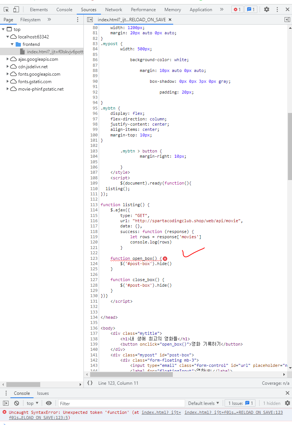Viewport: 292px width, 425px height.
Task: Expand fonts.googleapis.com node
Action: pos(7,74)
